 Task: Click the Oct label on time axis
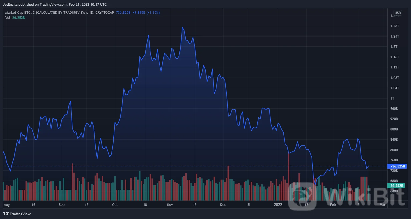coord(115,205)
